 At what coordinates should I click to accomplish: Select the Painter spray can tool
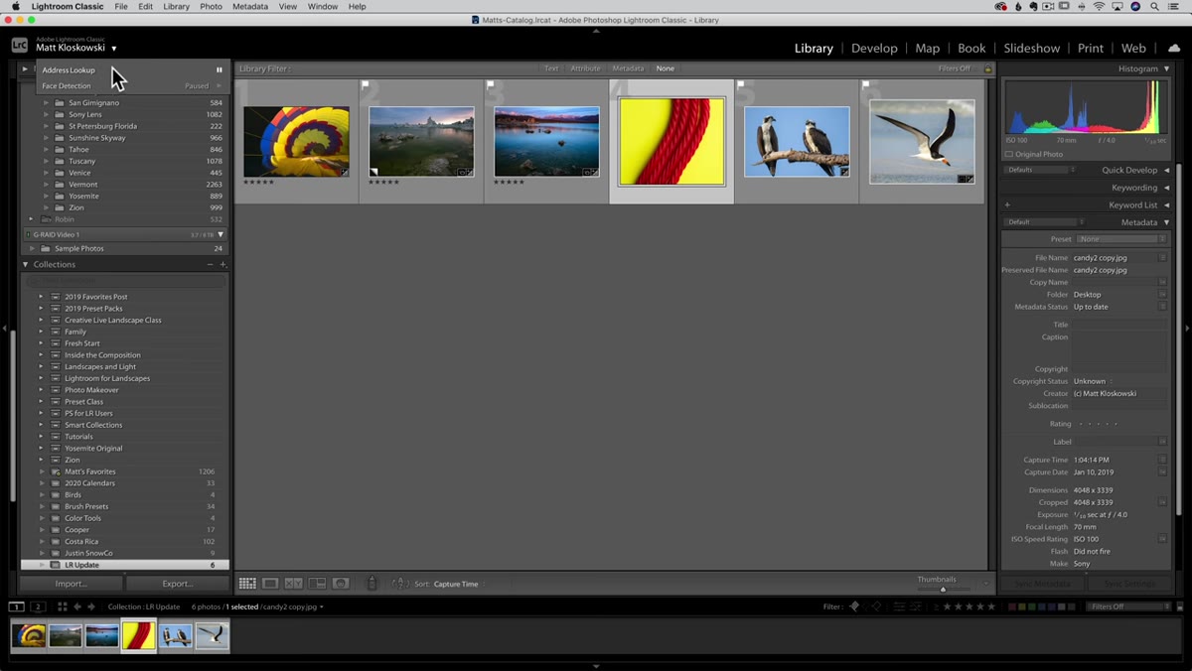click(372, 584)
